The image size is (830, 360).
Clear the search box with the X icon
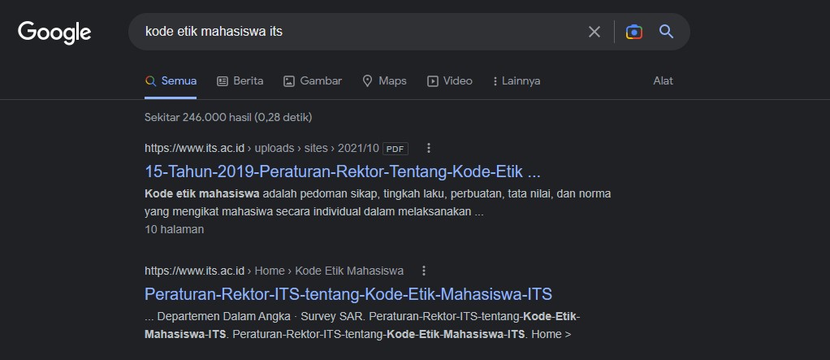(594, 32)
